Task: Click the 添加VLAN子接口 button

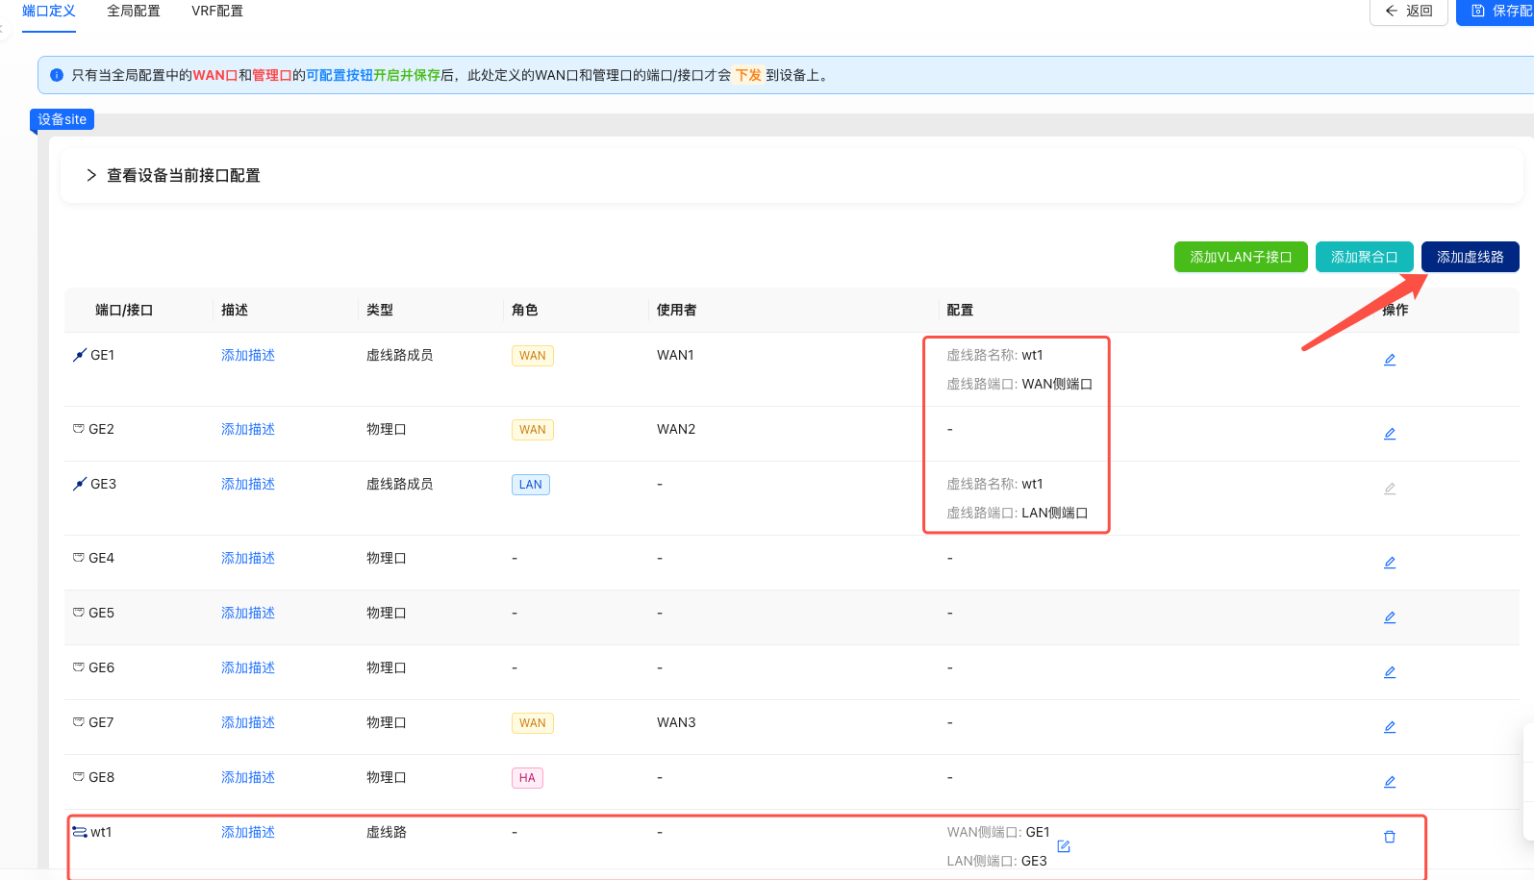Action: pyautogui.click(x=1240, y=257)
